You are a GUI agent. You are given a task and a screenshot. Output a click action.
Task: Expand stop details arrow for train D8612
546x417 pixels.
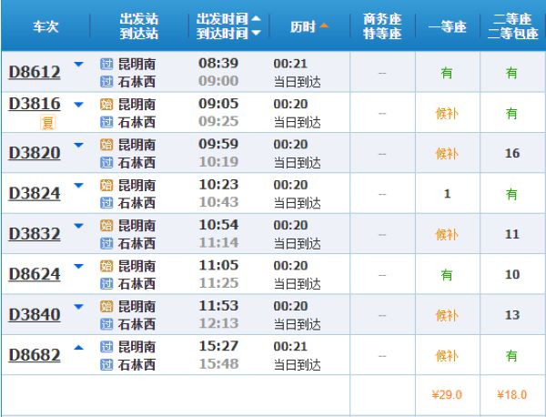click(x=77, y=65)
